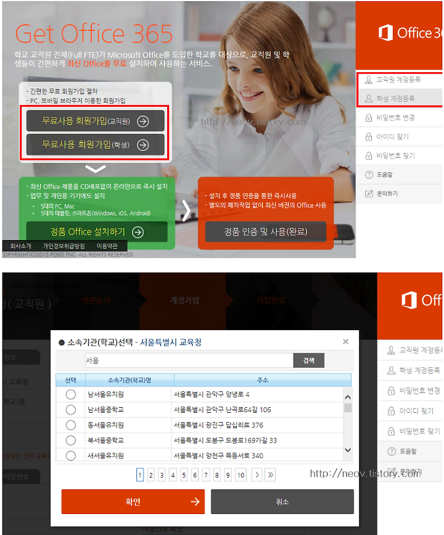The image size is (444, 535).
Task: Select radio button for 북서울중학교
Action: [x=70, y=440]
